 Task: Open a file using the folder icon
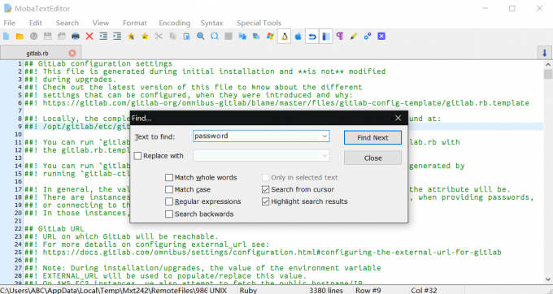point(20,36)
